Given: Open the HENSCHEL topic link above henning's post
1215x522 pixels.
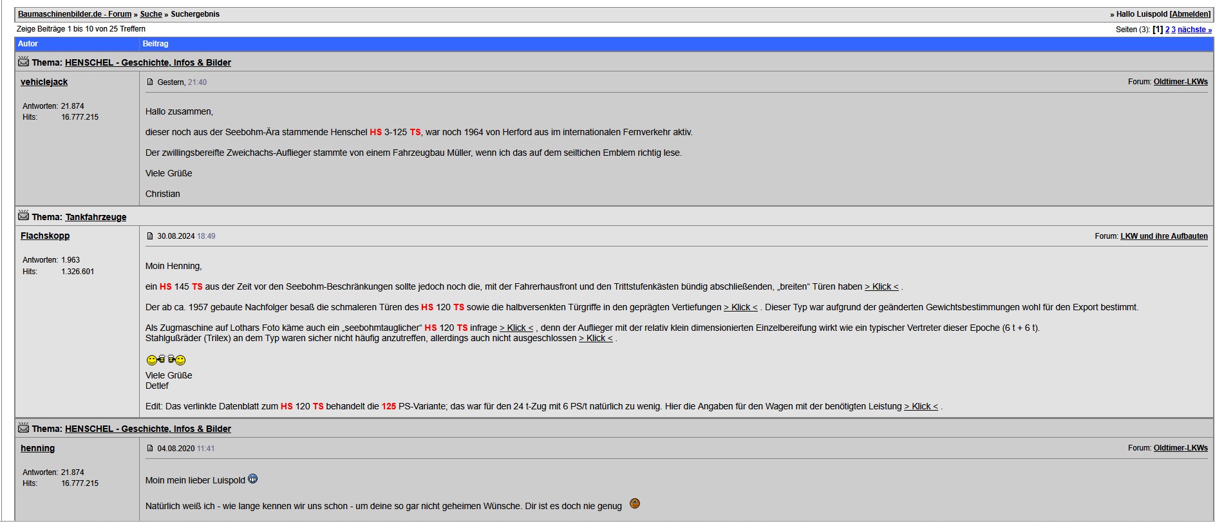Looking at the screenshot, I should pos(148,429).
